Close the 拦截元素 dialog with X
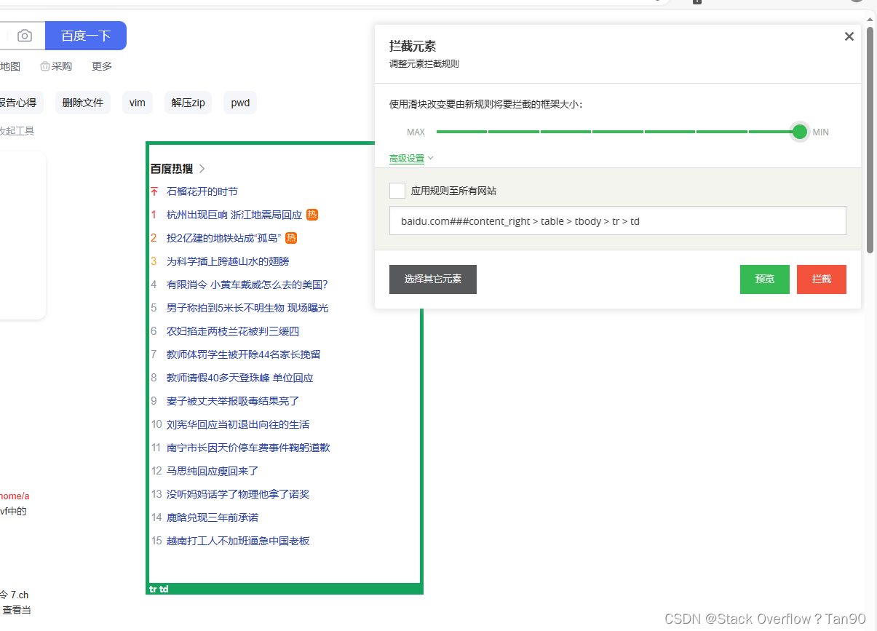Image resolution: width=877 pixels, height=631 pixels. pyautogui.click(x=849, y=36)
